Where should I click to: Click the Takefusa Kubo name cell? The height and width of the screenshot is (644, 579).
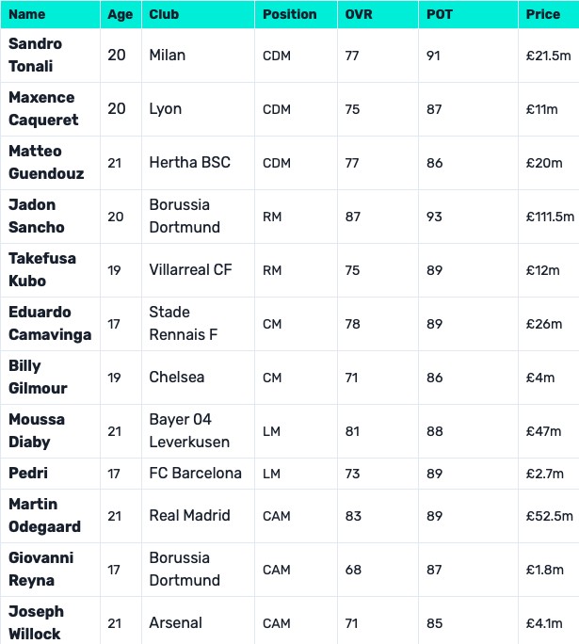click(42, 270)
